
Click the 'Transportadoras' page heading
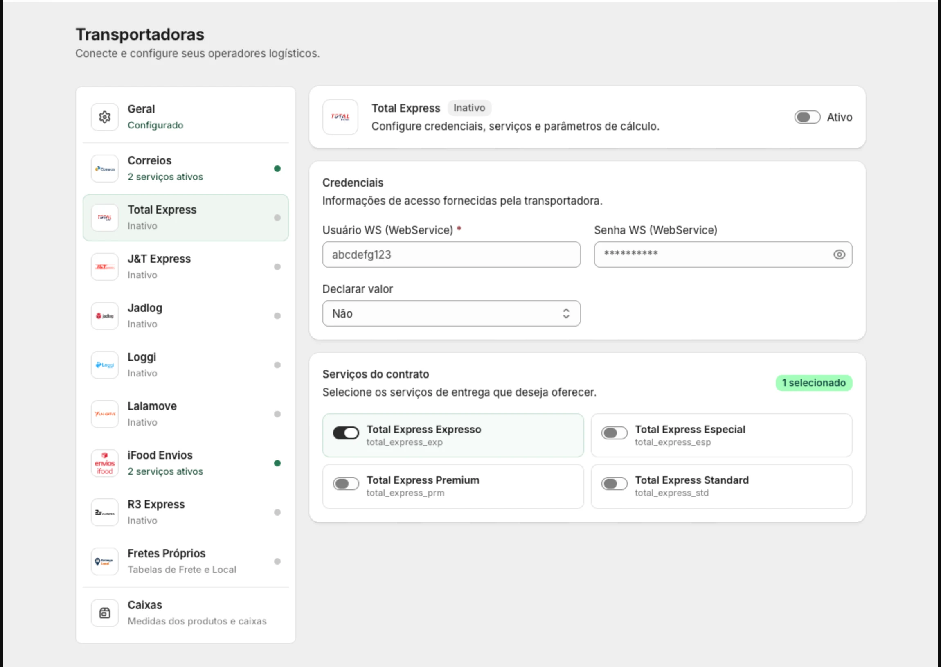(x=140, y=34)
